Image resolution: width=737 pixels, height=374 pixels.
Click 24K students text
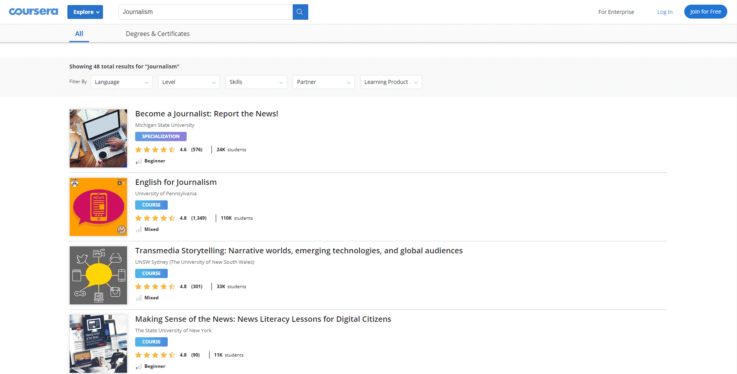pos(231,150)
